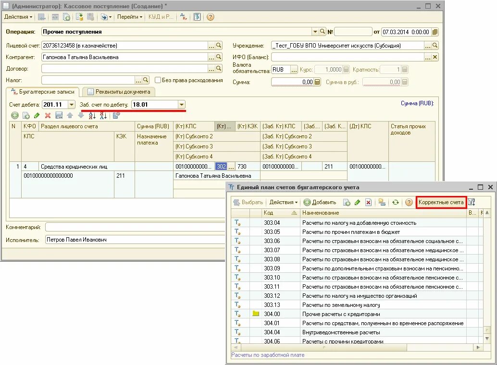Click the finish editing save OK icon
The image size is (497, 365).
point(59,116)
